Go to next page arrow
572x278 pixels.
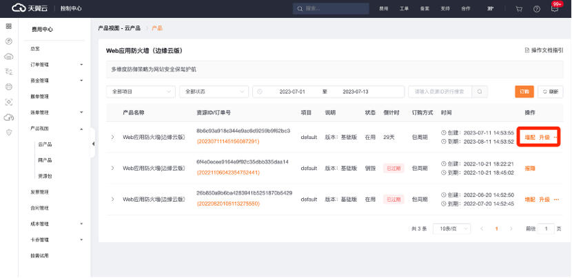tap(511, 229)
